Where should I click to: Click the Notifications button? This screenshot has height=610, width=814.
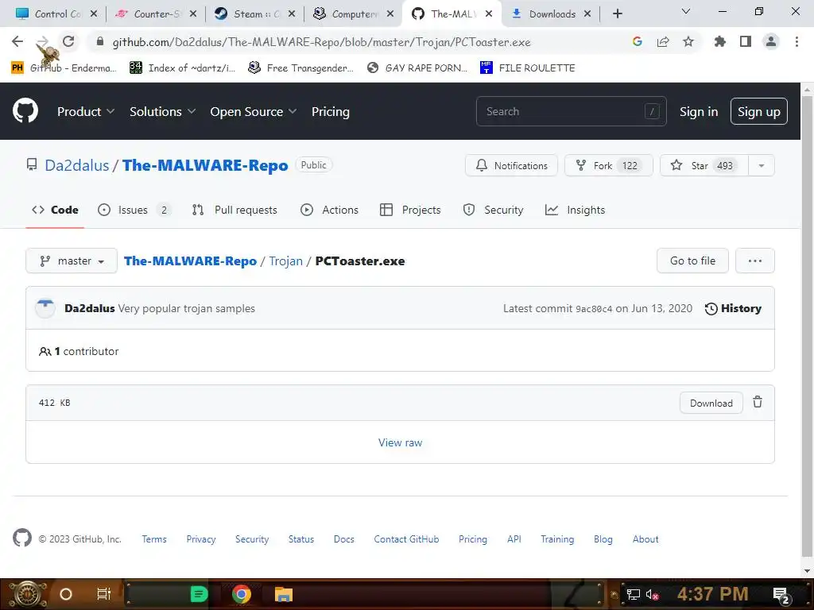(x=511, y=165)
